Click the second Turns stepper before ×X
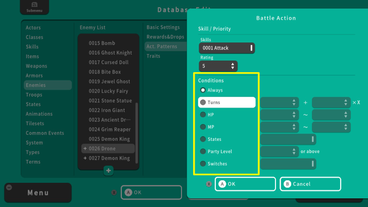The height and width of the screenshot is (207, 368). pyautogui.click(x=331, y=102)
